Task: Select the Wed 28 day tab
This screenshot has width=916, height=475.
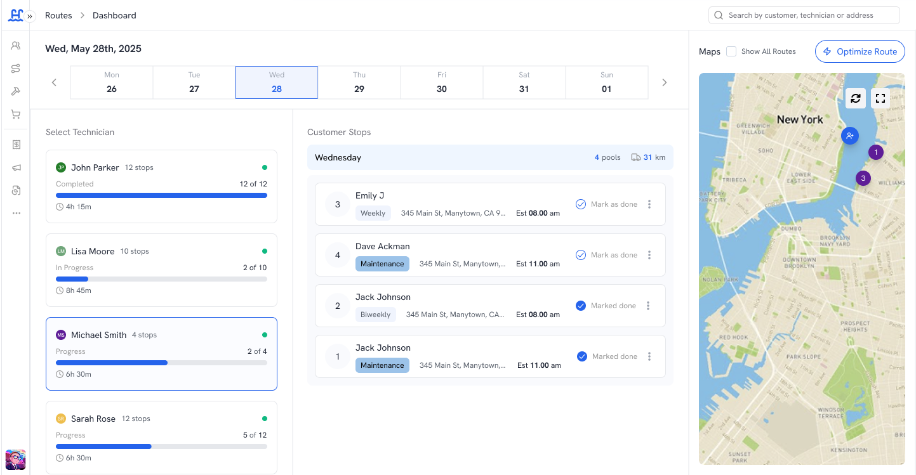Action: 277,82
